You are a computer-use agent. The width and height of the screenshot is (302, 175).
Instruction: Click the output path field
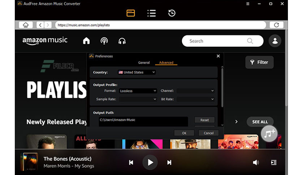tap(143, 121)
